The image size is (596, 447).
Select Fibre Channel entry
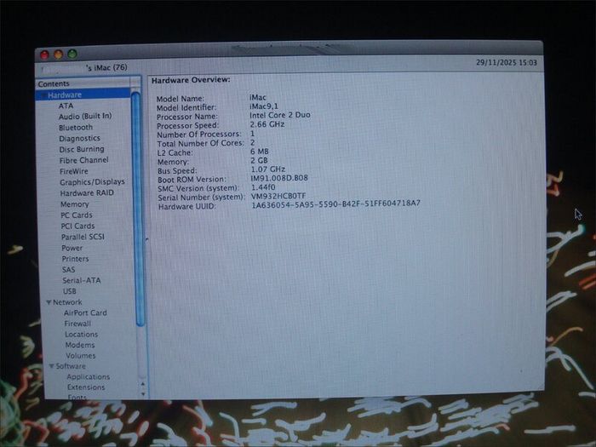(83, 160)
